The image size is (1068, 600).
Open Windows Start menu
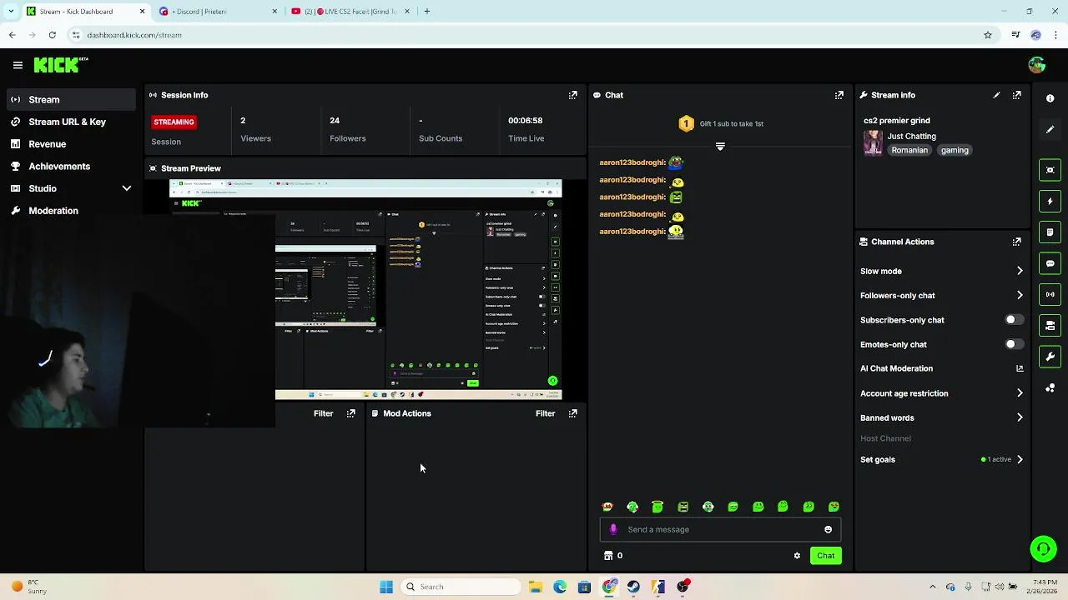point(385,587)
